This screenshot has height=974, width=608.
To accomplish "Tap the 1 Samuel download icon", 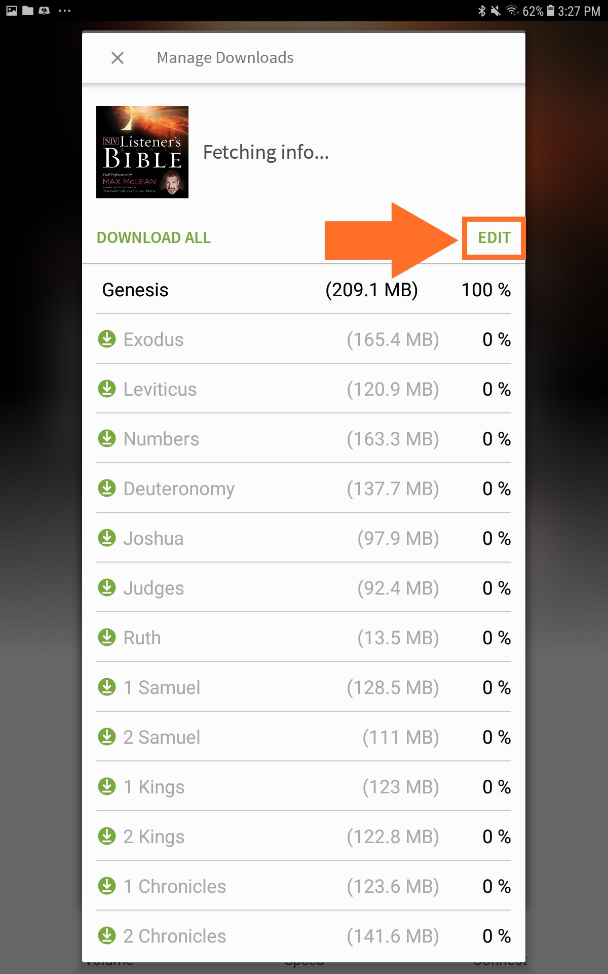I will [107, 687].
